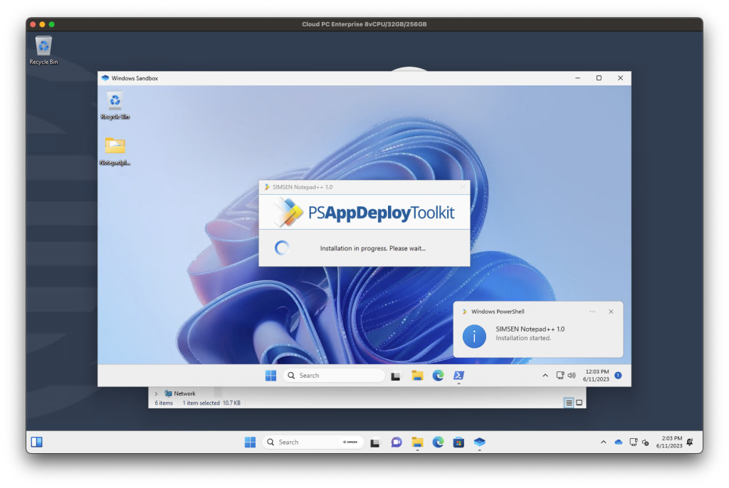
Task: Switch File Explorer to large icons view
Action: 579,403
